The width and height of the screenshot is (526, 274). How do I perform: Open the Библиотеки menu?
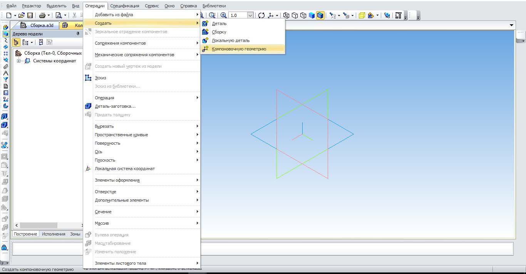(214, 6)
